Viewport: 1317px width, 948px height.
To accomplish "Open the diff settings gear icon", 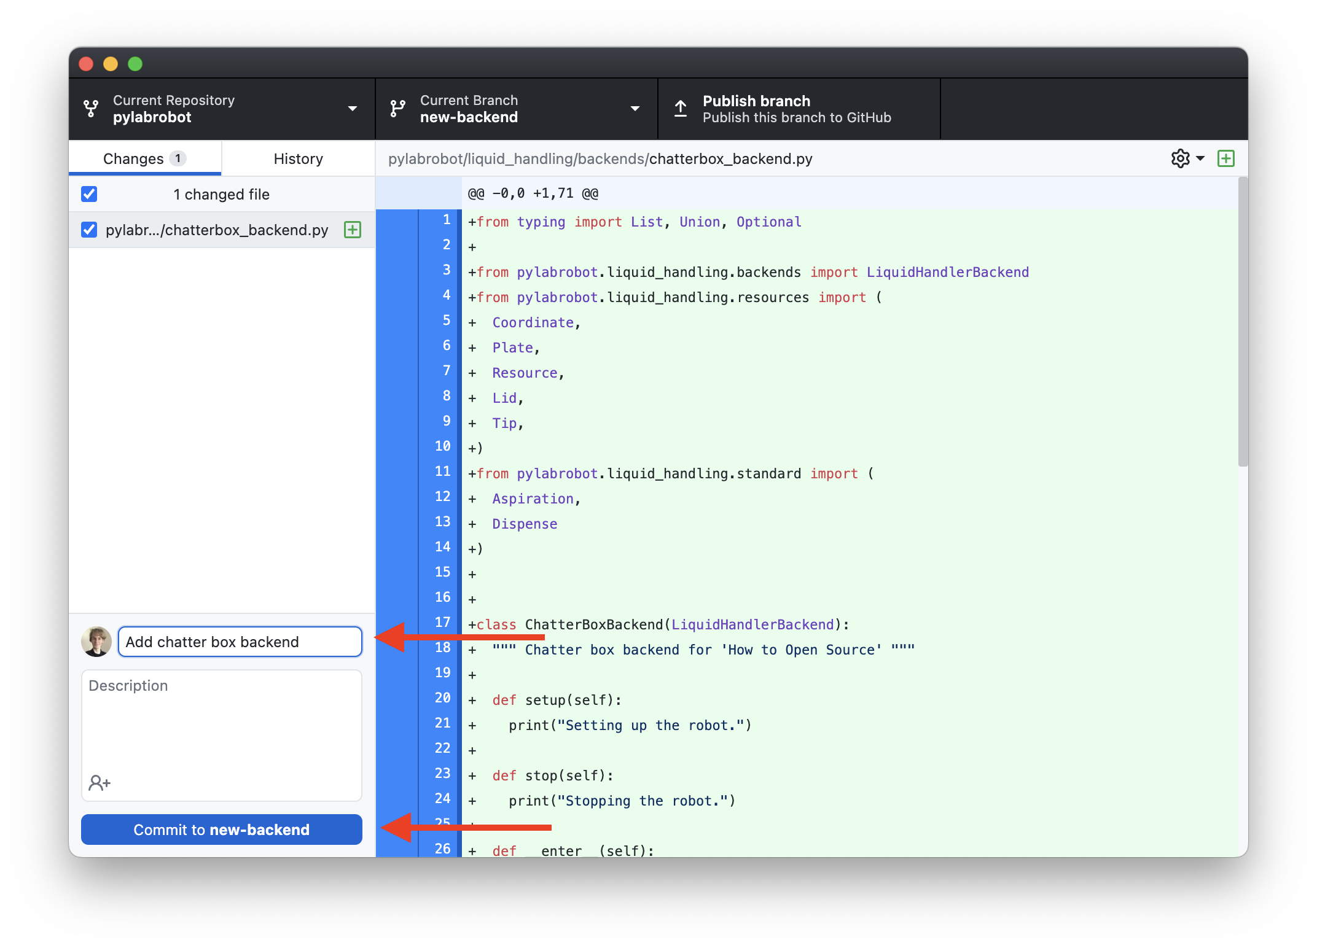I will click(1179, 158).
